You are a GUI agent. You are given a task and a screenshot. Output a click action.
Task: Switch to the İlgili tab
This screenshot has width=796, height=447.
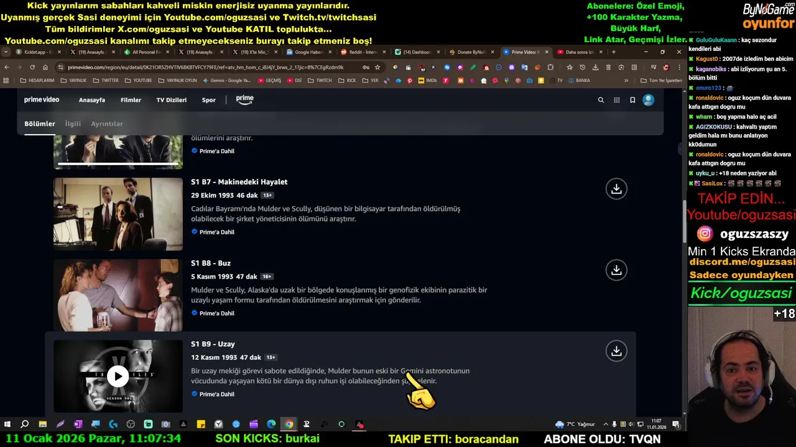(x=73, y=124)
